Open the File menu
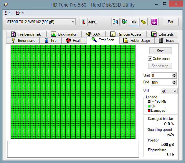 tap(7, 13)
